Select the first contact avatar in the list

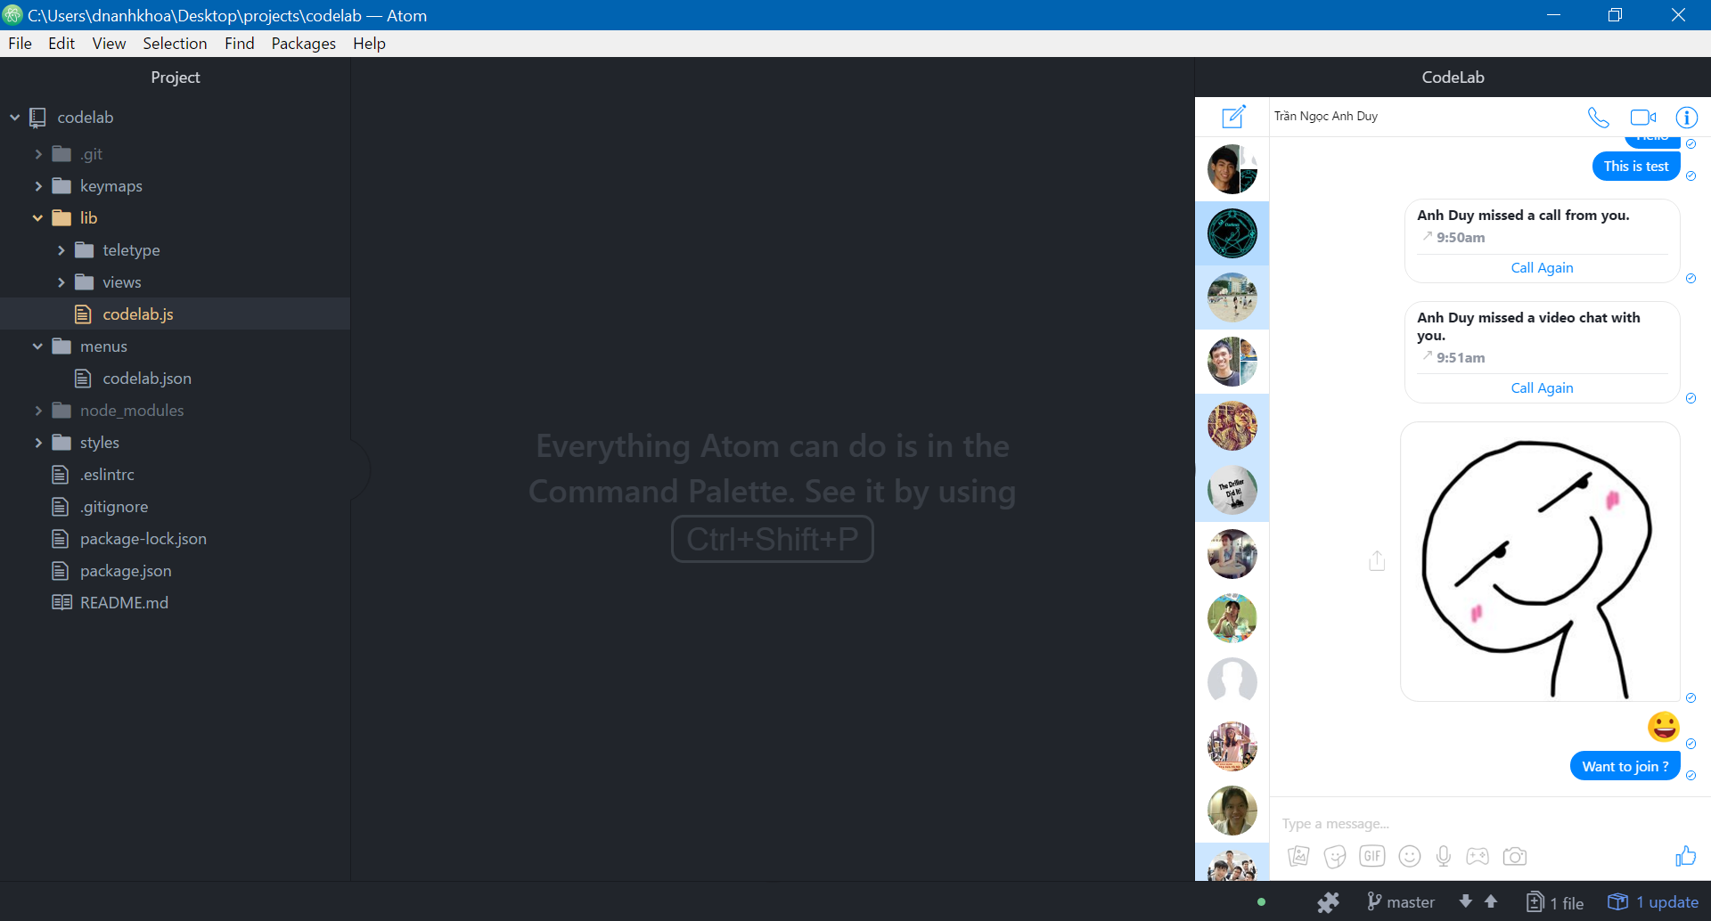(x=1232, y=169)
